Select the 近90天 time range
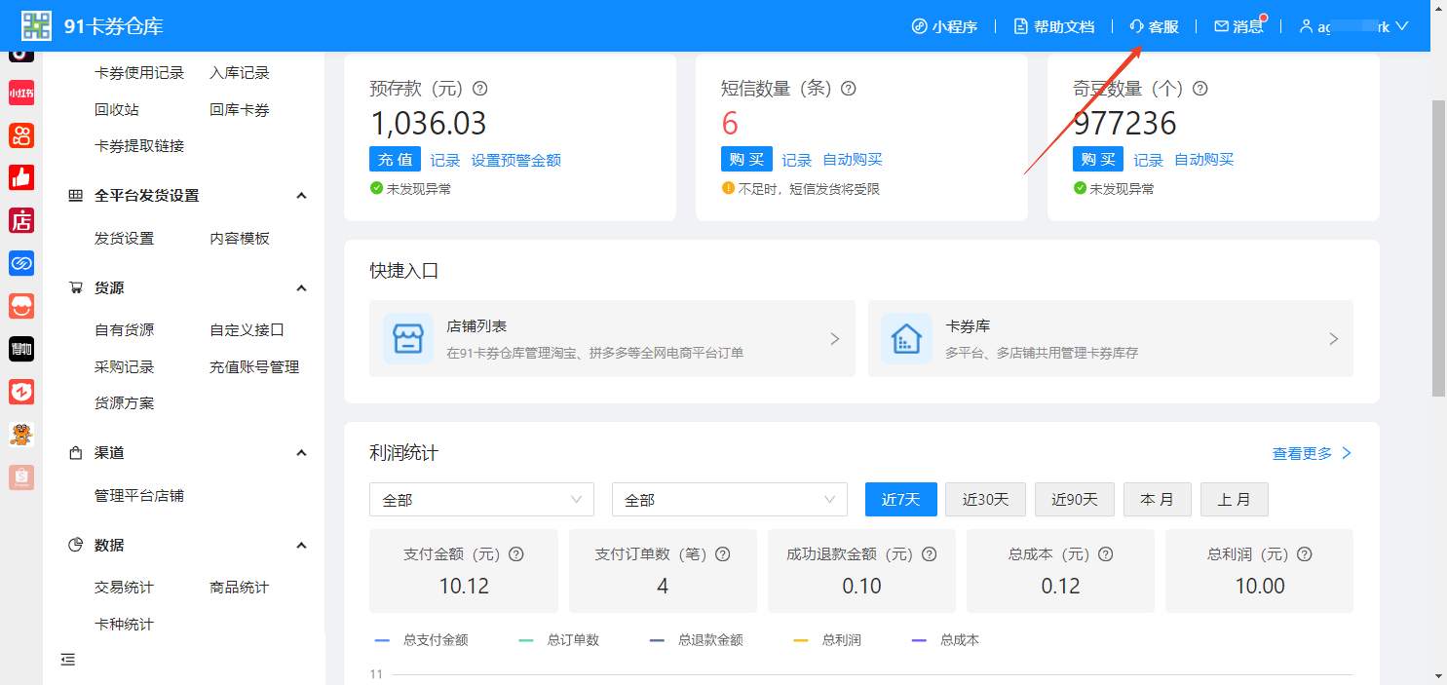Viewport: 1447px width, 685px height. coord(1075,499)
